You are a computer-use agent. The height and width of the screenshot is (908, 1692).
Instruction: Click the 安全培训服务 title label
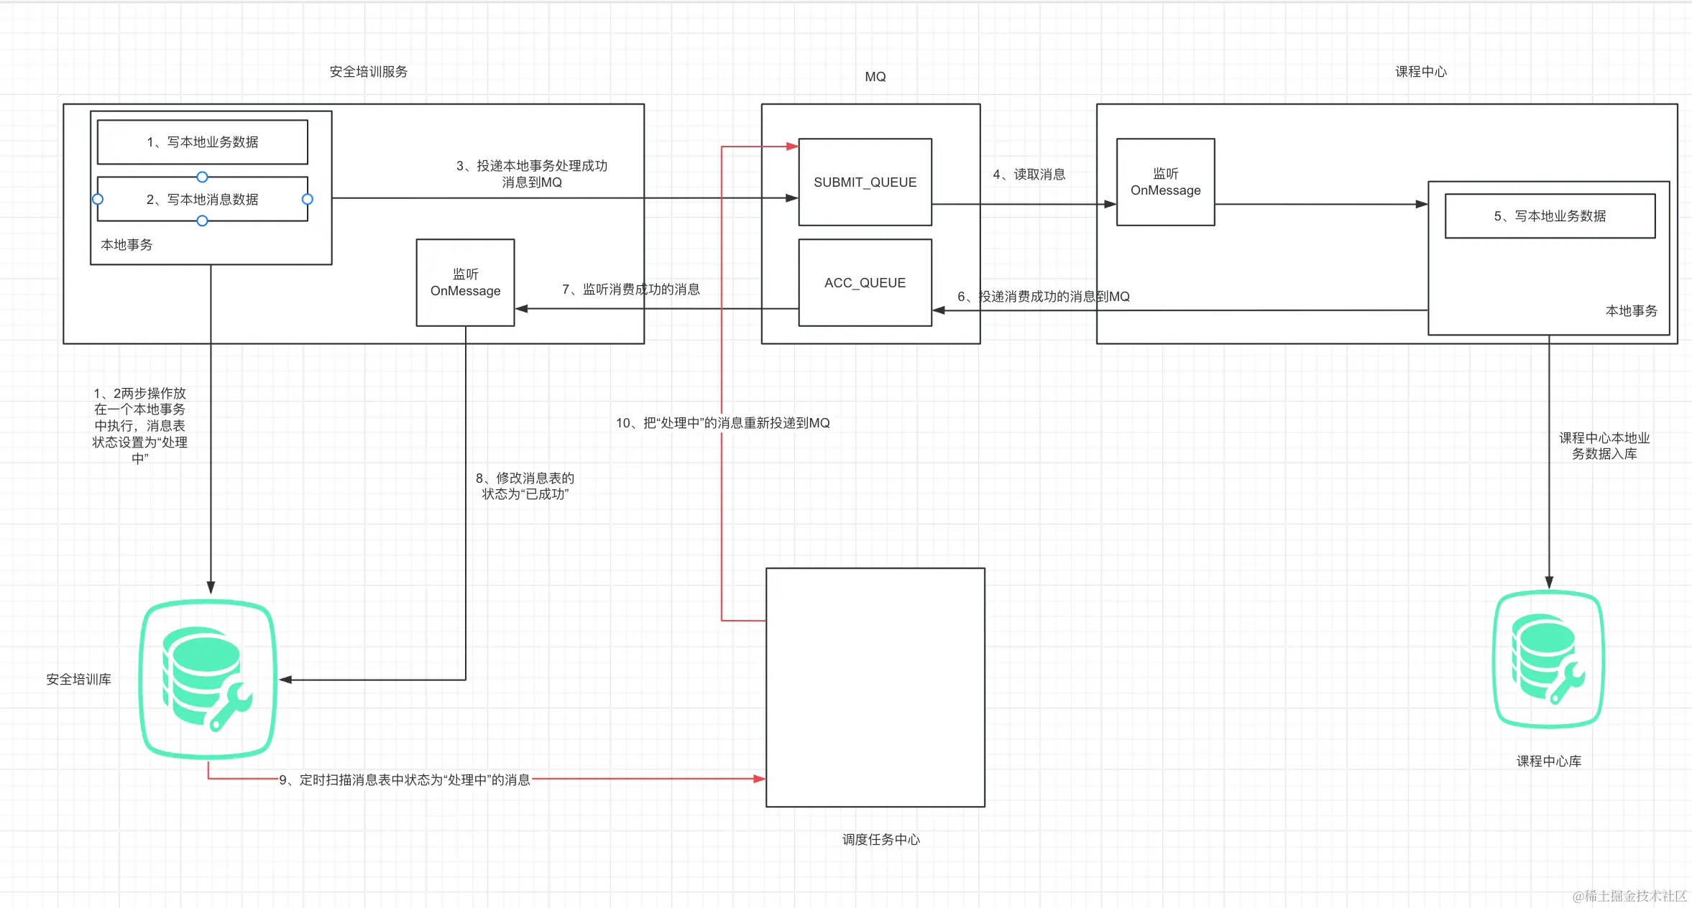coord(368,72)
